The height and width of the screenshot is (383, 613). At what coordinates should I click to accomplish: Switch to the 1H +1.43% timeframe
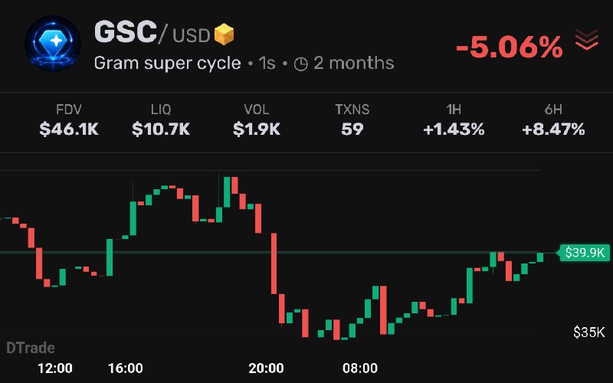(x=454, y=120)
